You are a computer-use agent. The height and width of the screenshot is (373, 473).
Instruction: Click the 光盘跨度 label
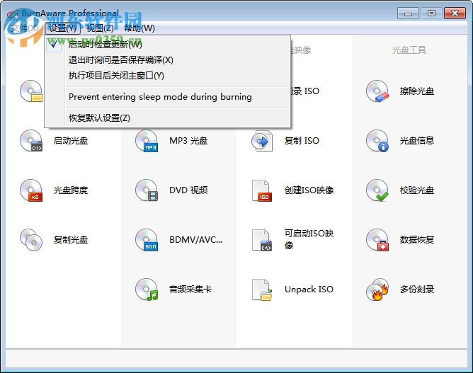click(71, 190)
